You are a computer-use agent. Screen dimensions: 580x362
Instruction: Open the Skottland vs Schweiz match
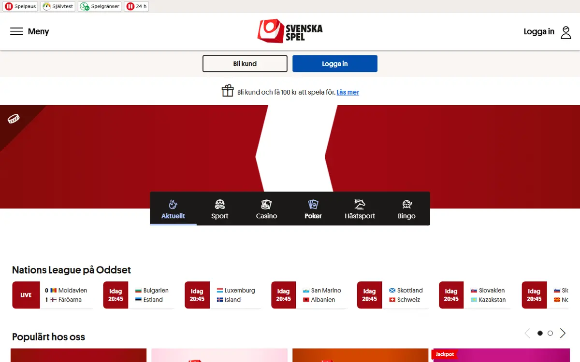pos(393,295)
